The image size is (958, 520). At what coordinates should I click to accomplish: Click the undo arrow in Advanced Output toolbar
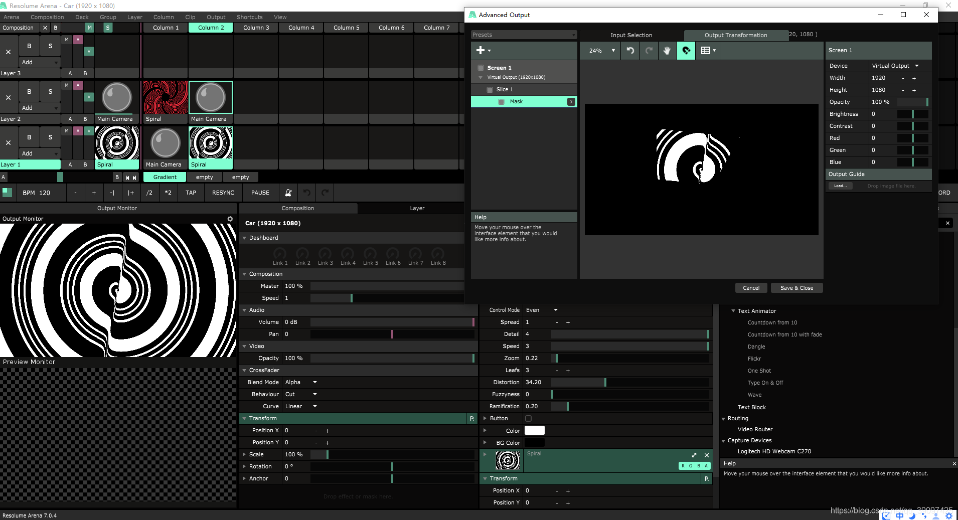click(x=630, y=51)
